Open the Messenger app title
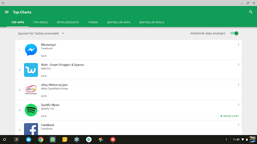Image resolution: width=257 pixels, height=144 pixels. click(49, 45)
